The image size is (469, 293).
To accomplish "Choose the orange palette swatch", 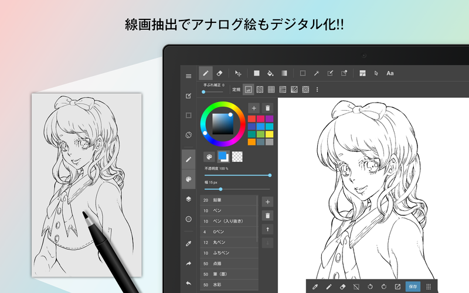I will [x=252, y=142].
